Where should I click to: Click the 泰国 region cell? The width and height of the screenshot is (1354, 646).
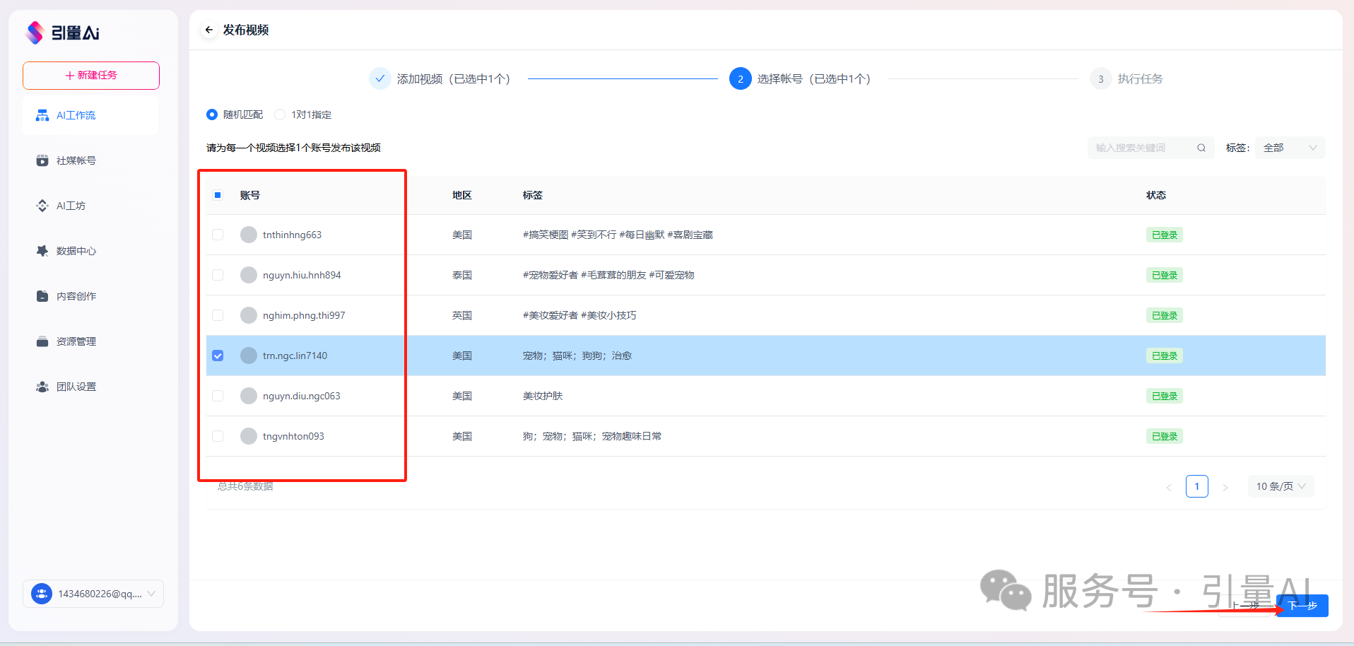(462, 275)
